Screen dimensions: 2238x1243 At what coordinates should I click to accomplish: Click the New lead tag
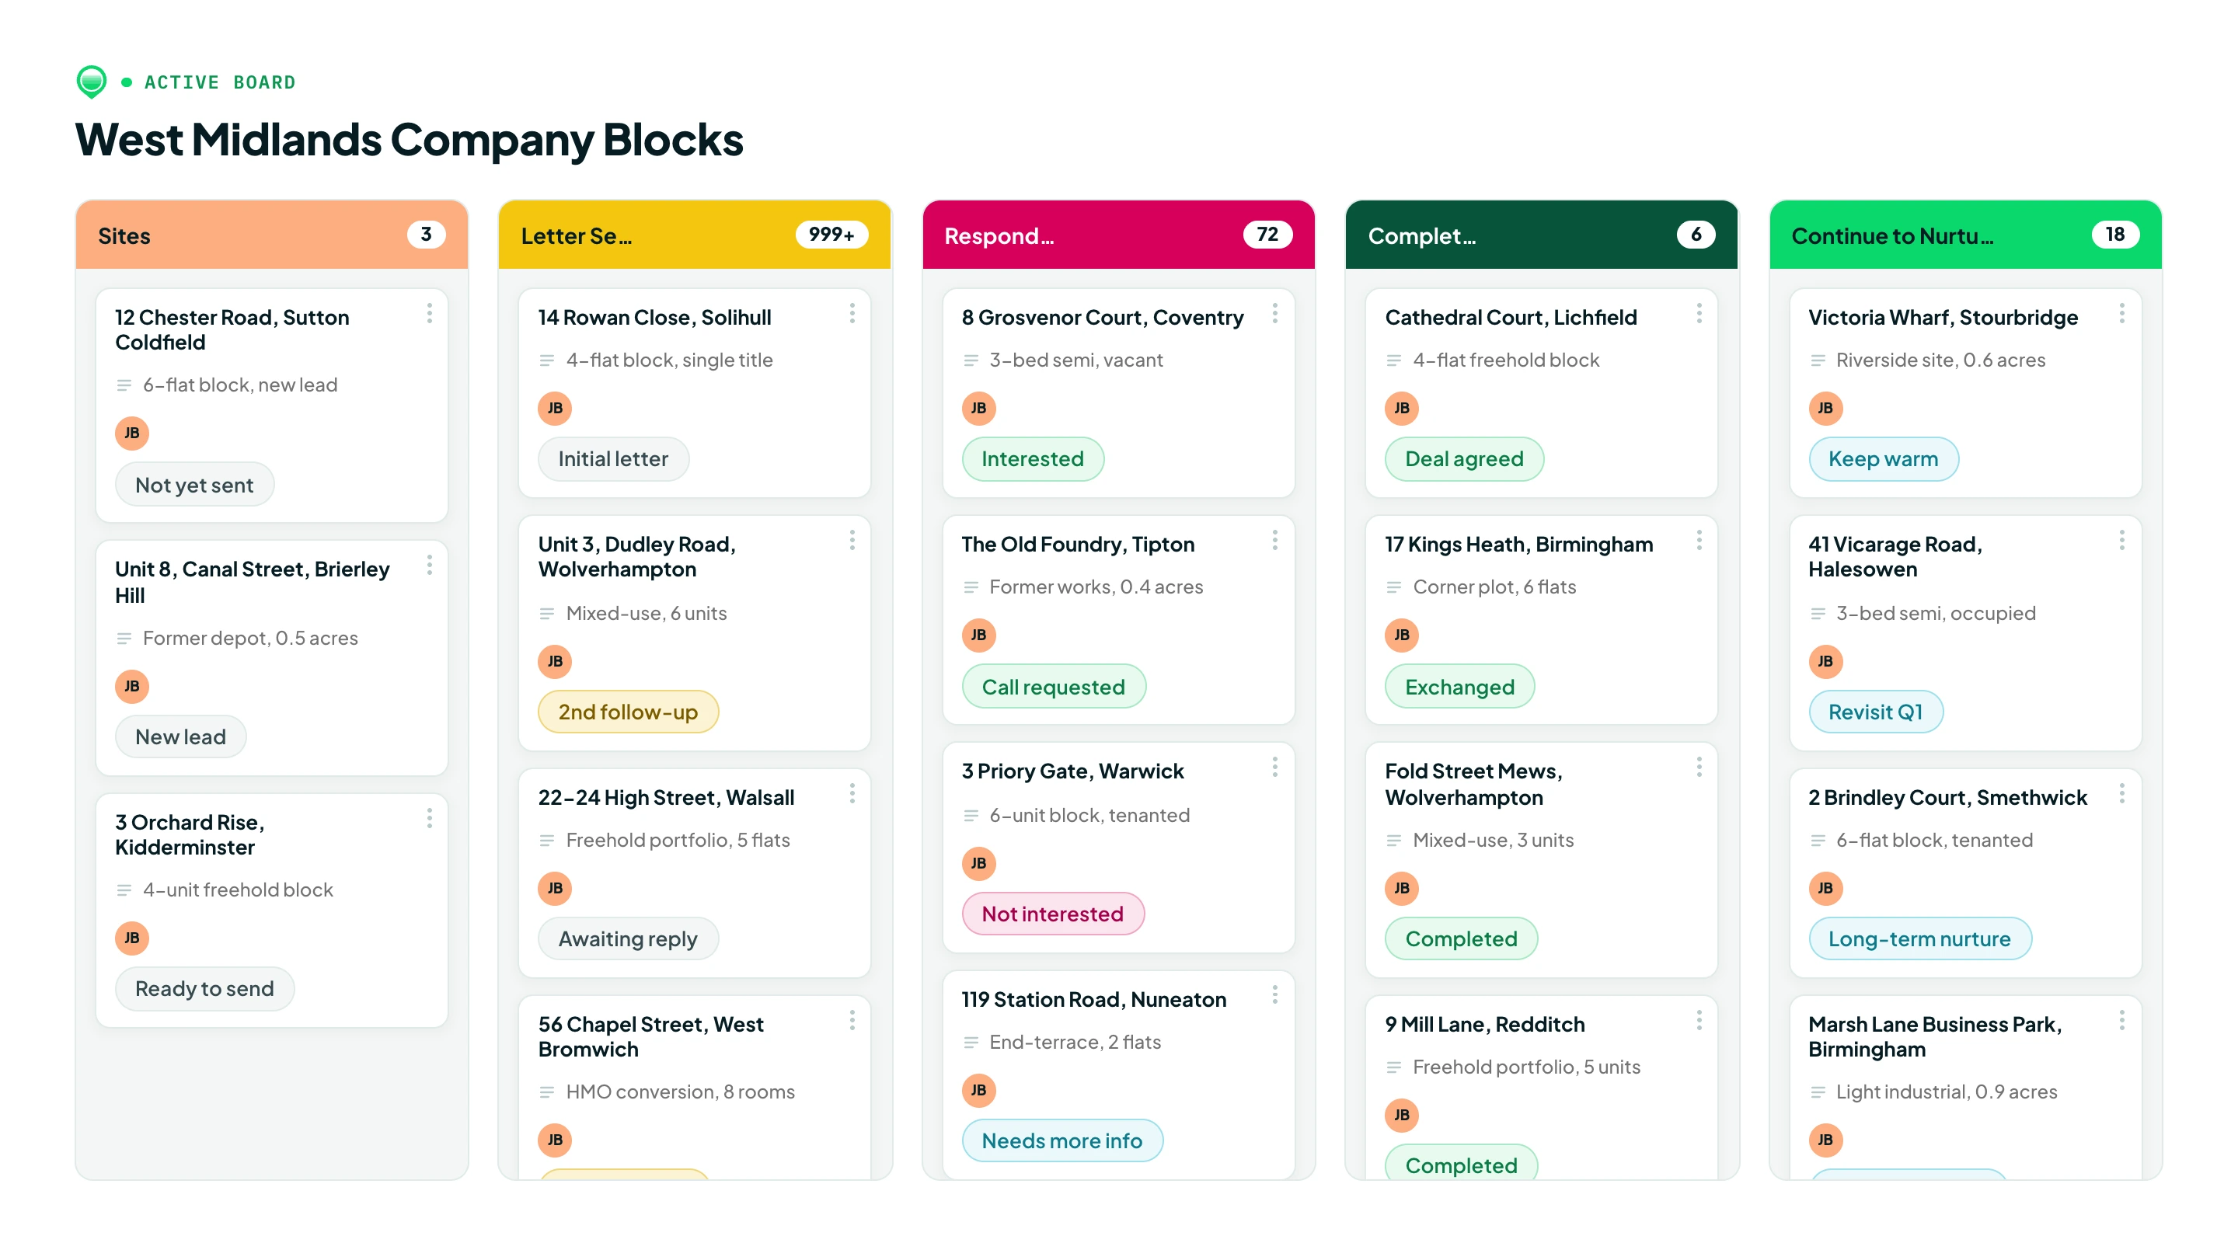pyautogui.click(x=181, y=736)
